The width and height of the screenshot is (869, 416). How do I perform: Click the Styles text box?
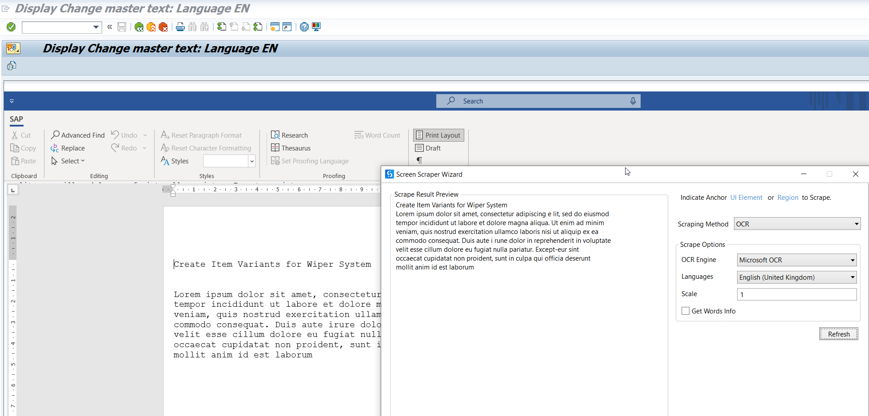(226, 161)
